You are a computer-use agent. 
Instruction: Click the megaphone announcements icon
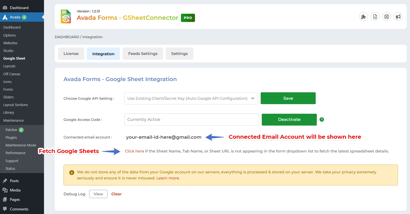pyautogui.click(x=398, y=17)
